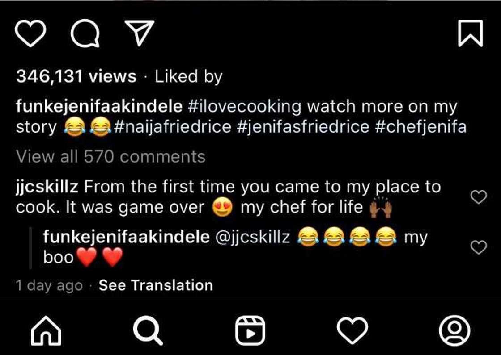Open comments via speech bubble icon
This screenshot has height=355, width=501.
(85, 33)
